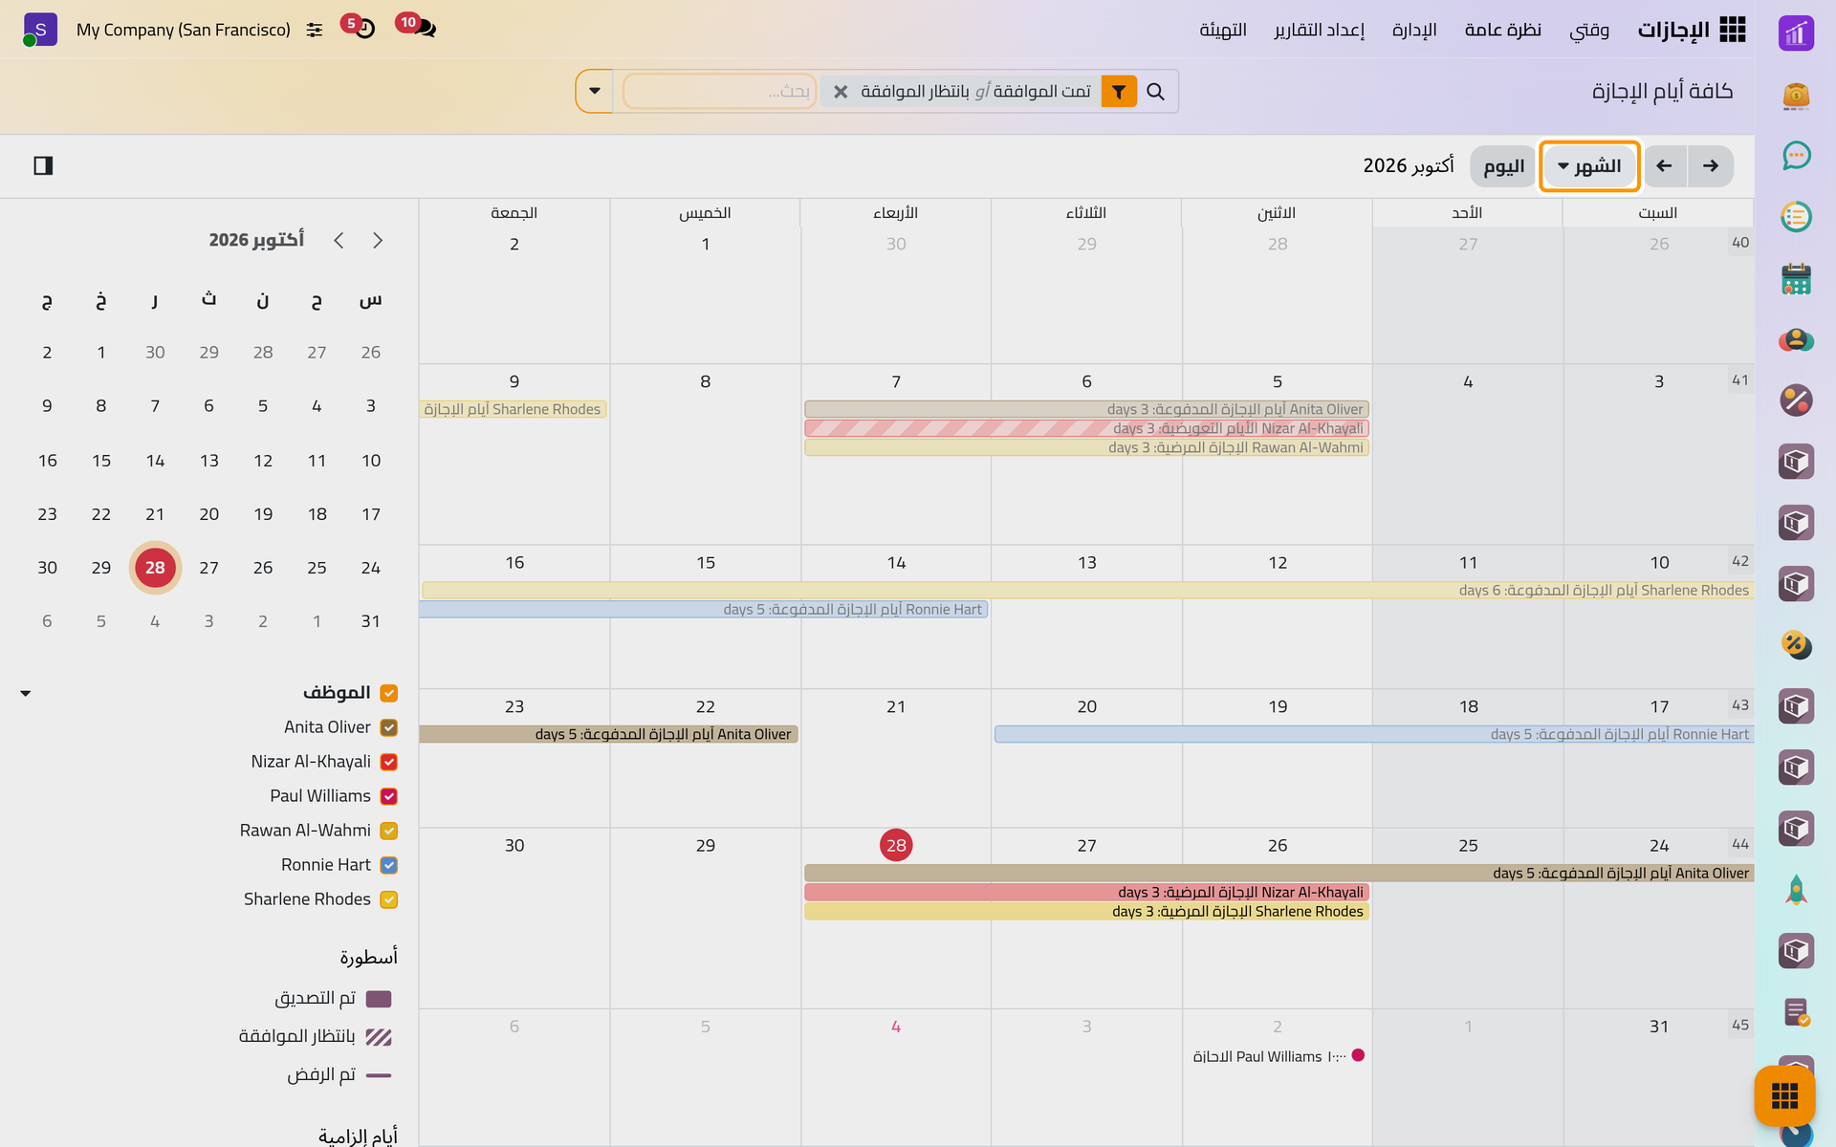The height and width of the screenshot is (1147, 1836).
Task: Uncheck the Nizar Al-Khayali employee filter
Action: point(389,762)
